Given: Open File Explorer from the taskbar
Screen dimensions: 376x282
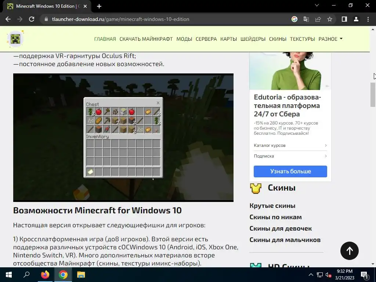Looking at the screenshot, I should tap(81, 275).
